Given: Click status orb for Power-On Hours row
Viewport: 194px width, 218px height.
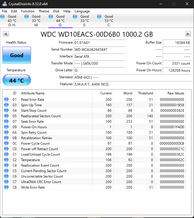Looking at the screenshot, I should 6,127.
